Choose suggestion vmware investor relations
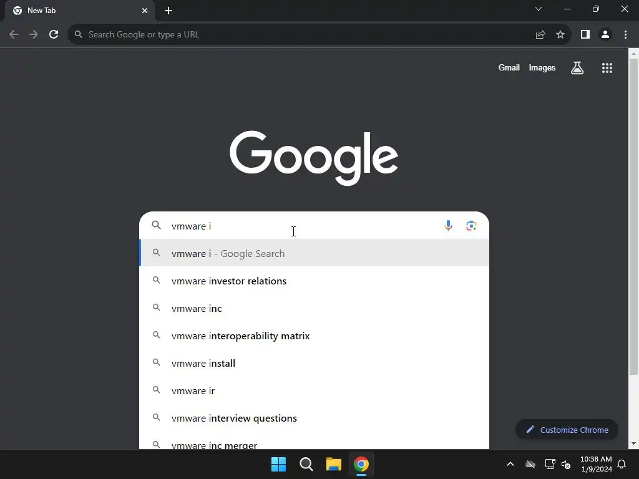This screenshot has height=479, width=639. point(315,281)
